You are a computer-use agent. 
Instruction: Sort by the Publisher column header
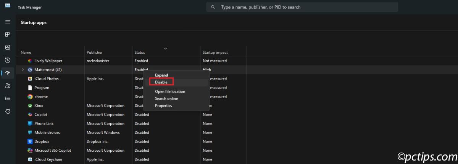[95, 52]
